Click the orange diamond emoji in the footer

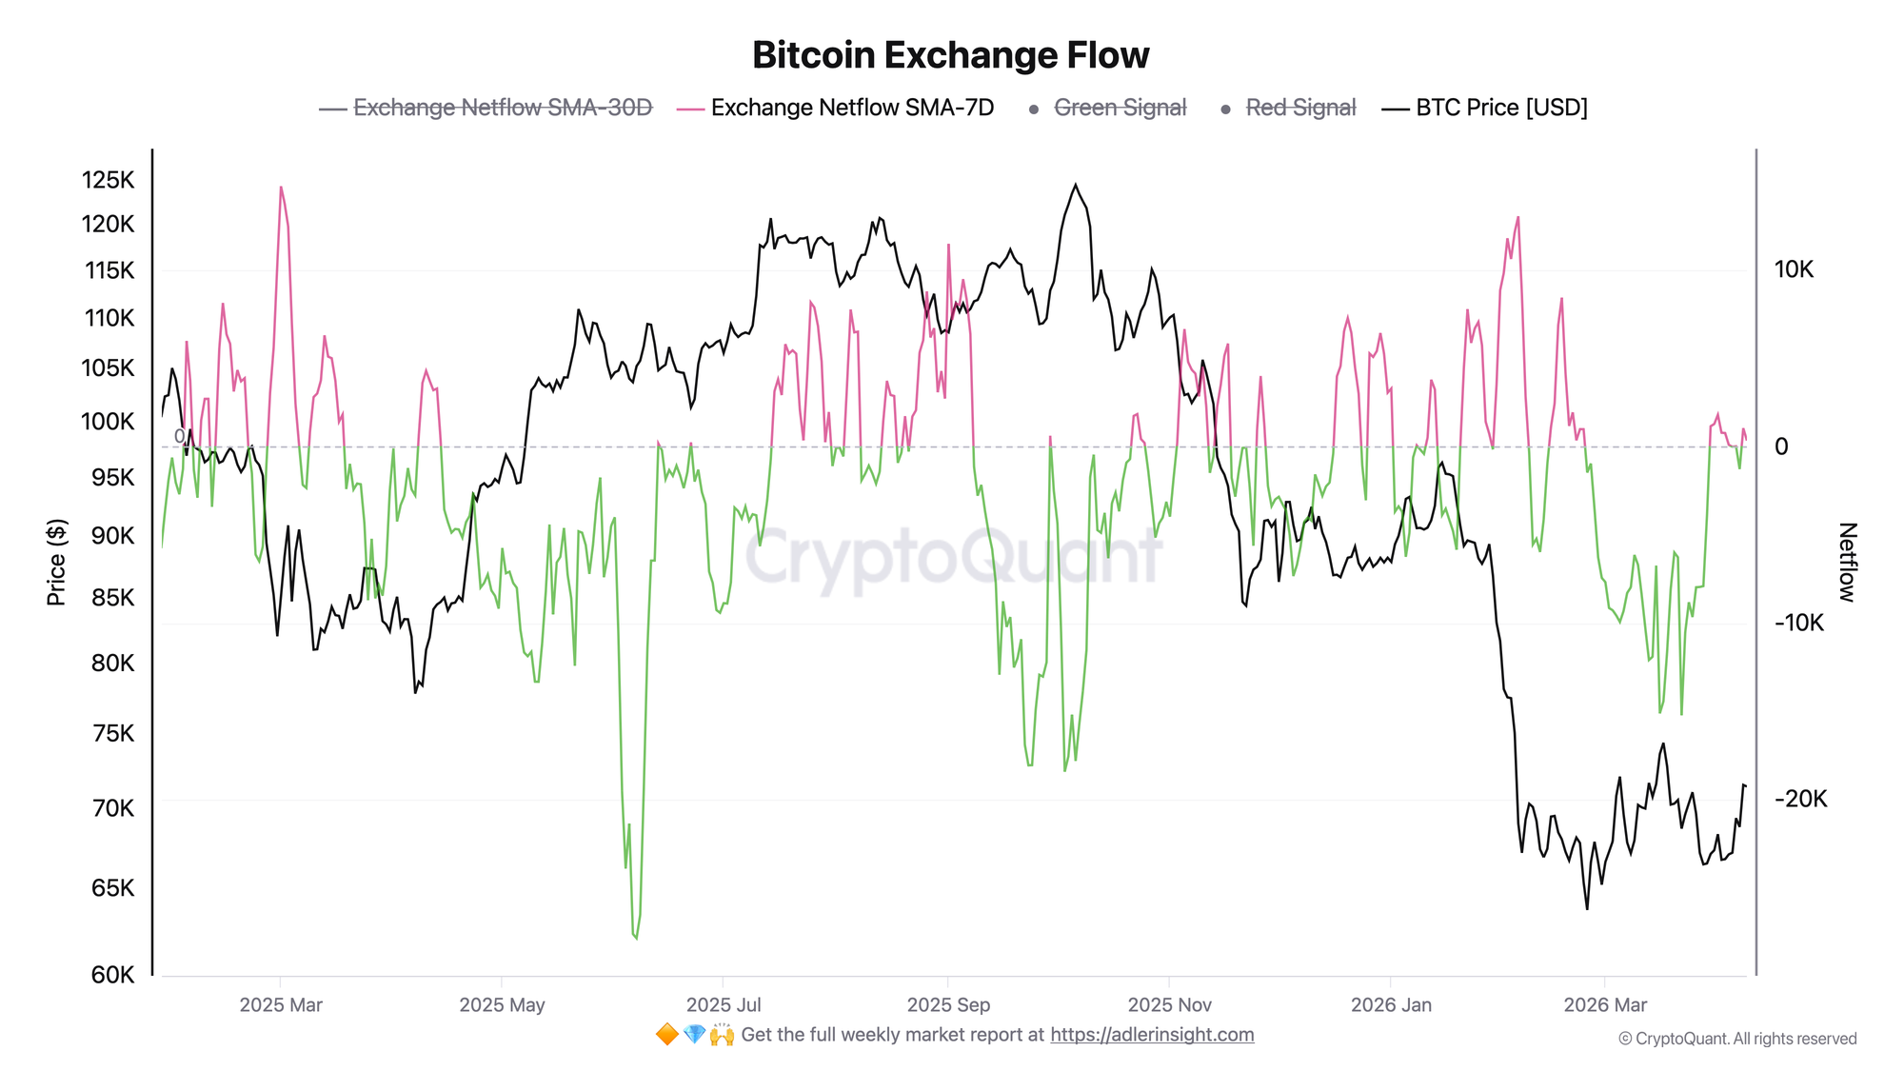[x=667, y=1035]
